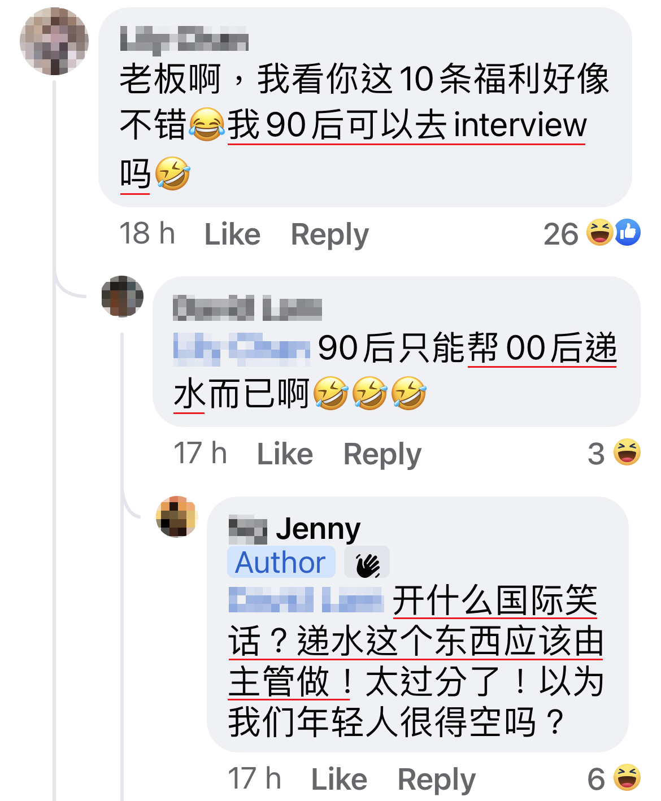Like Jenny's author comment
This screenshot has width=661, height=801.
[339, 779]
